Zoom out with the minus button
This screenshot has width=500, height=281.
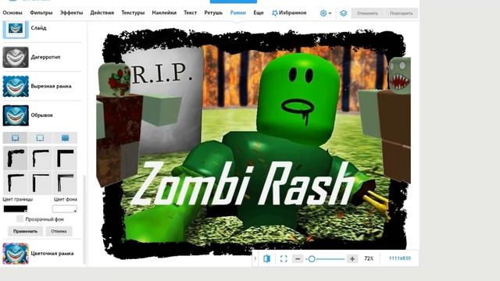click(298, 258)
